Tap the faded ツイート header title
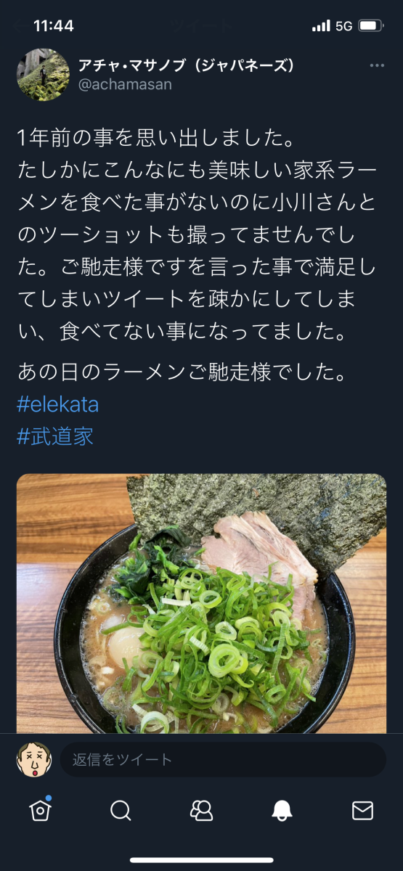The width and height of the screenshot is (403, 871). [x=201, y=25]
